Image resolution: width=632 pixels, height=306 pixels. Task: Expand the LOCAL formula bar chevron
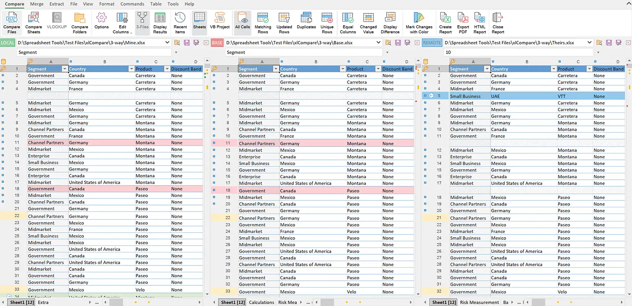pyautogui.click(x=176, y=52)
